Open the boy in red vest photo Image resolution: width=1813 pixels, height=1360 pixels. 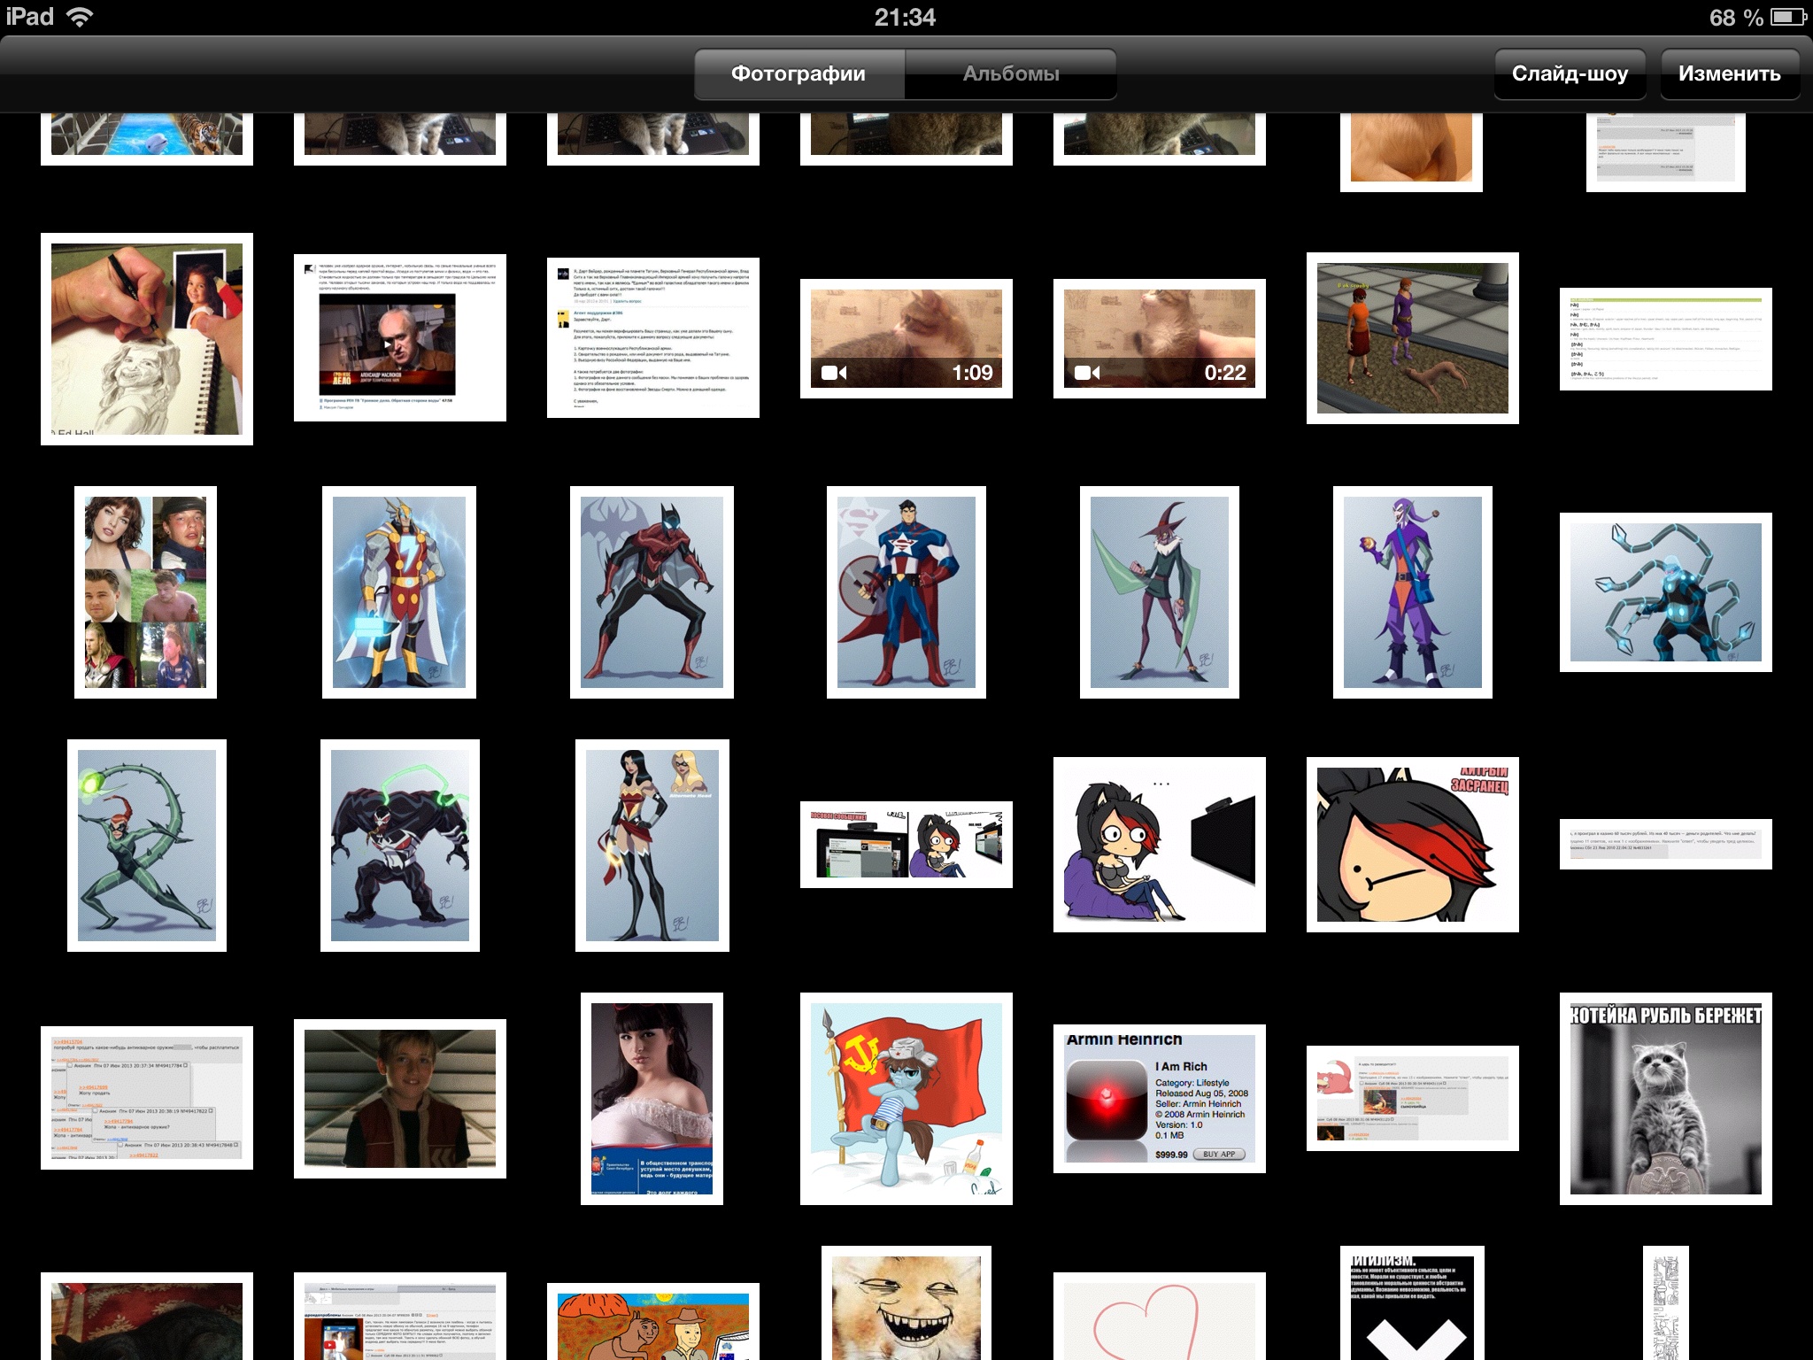click(x=400, y=1099)
